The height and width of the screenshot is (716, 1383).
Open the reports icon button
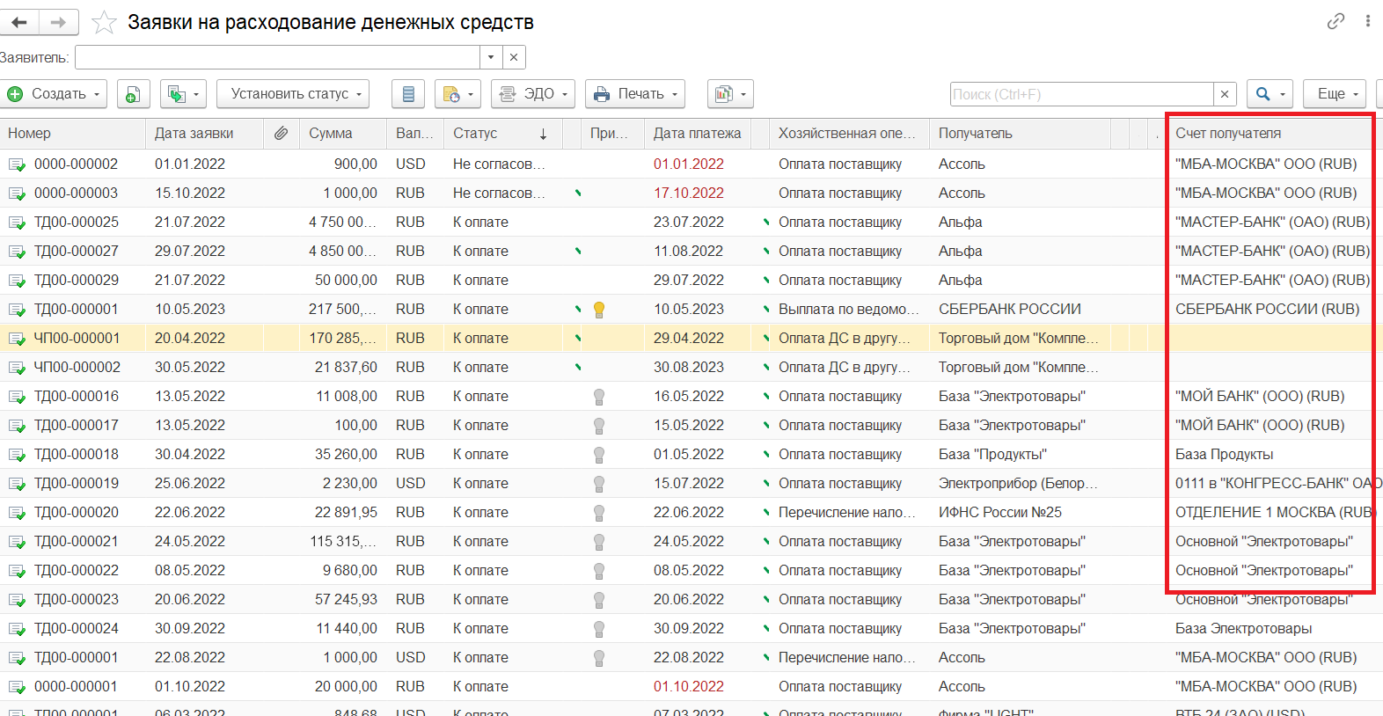[x=730, y=94]
